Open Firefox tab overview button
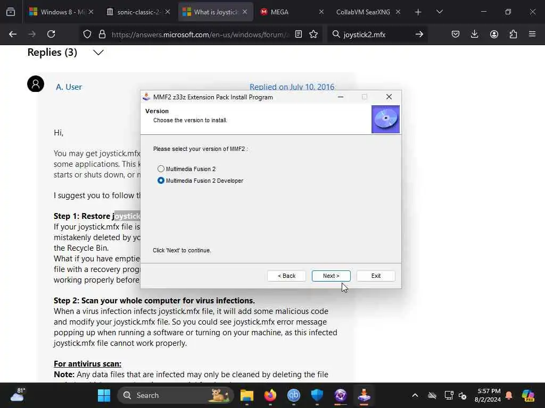This screenshot has width=545, height=408. (x=11, y=12)
